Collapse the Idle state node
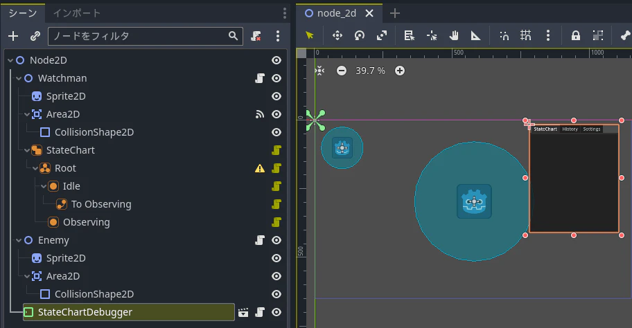Screen dimensions: 632x328 (x=44, y=186)
